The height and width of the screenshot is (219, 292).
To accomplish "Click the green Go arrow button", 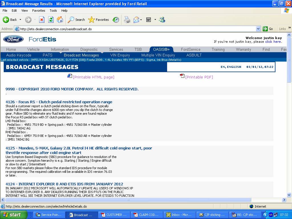I will coord(265,29).
